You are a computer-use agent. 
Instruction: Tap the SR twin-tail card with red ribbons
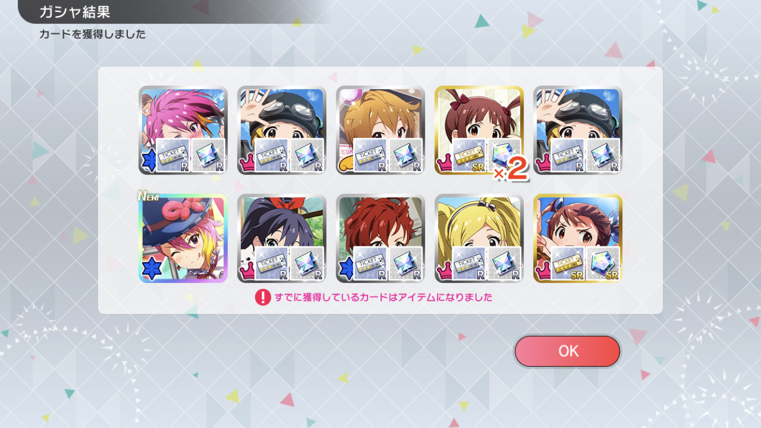[x=479, y=130]
